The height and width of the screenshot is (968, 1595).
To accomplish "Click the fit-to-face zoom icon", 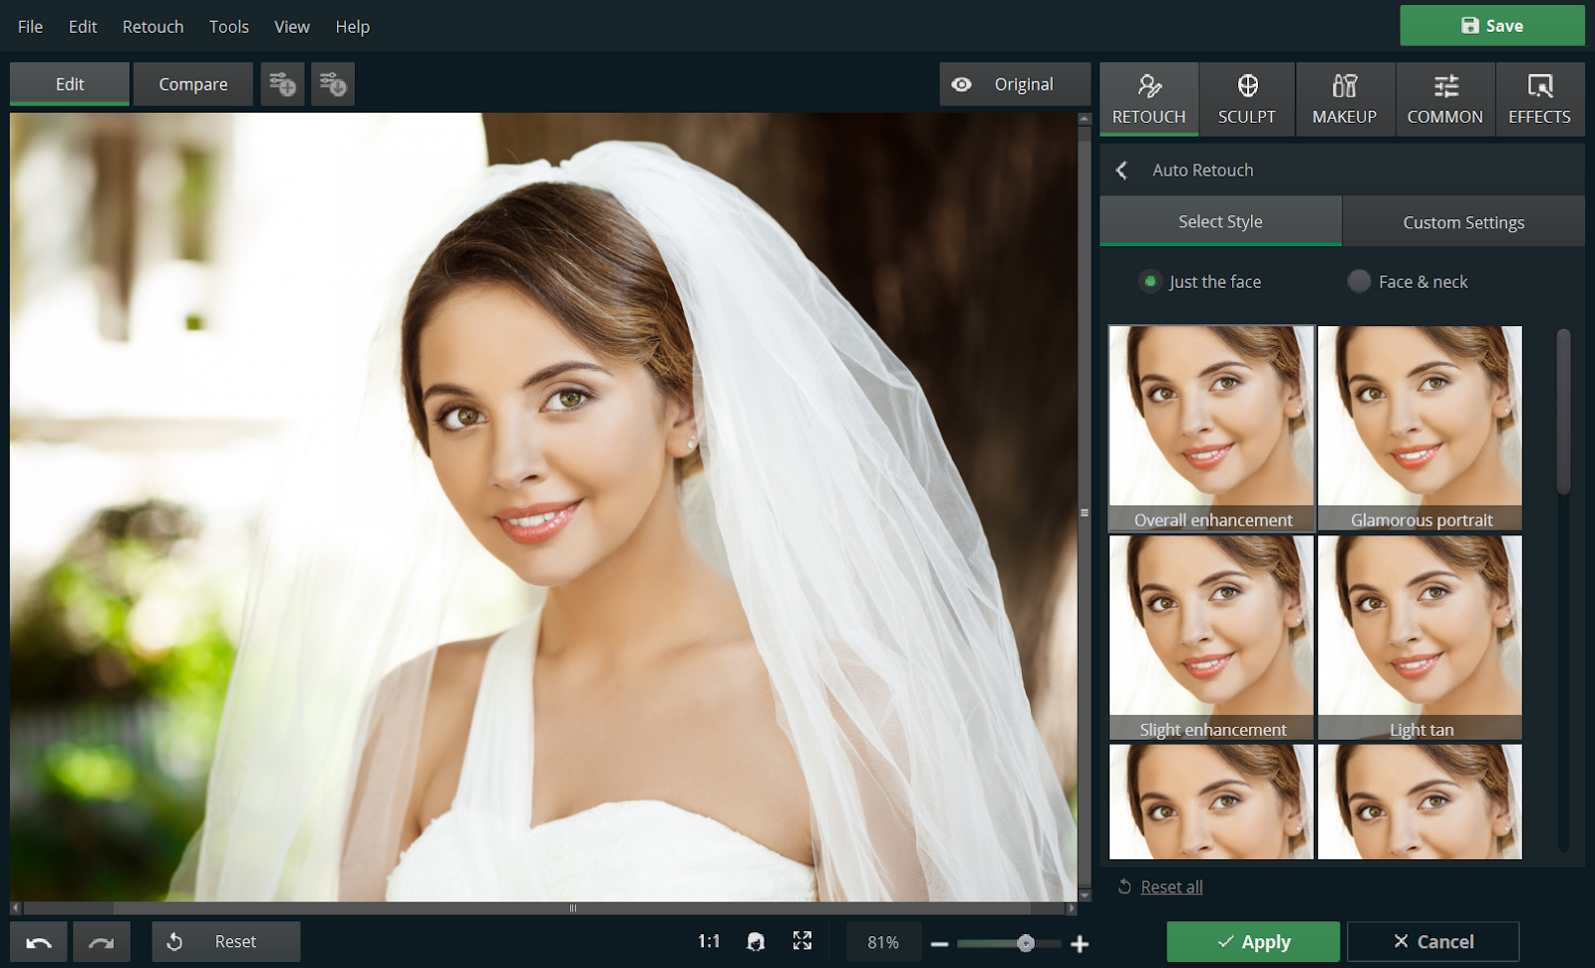I will tap(756, 941).
